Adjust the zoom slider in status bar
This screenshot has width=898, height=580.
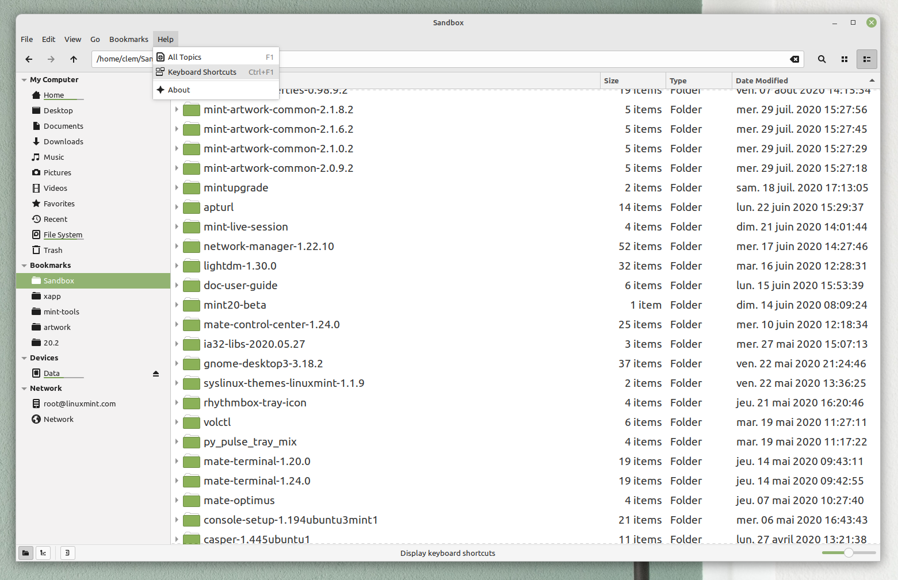pyautogui.click(x=849, y=552)
